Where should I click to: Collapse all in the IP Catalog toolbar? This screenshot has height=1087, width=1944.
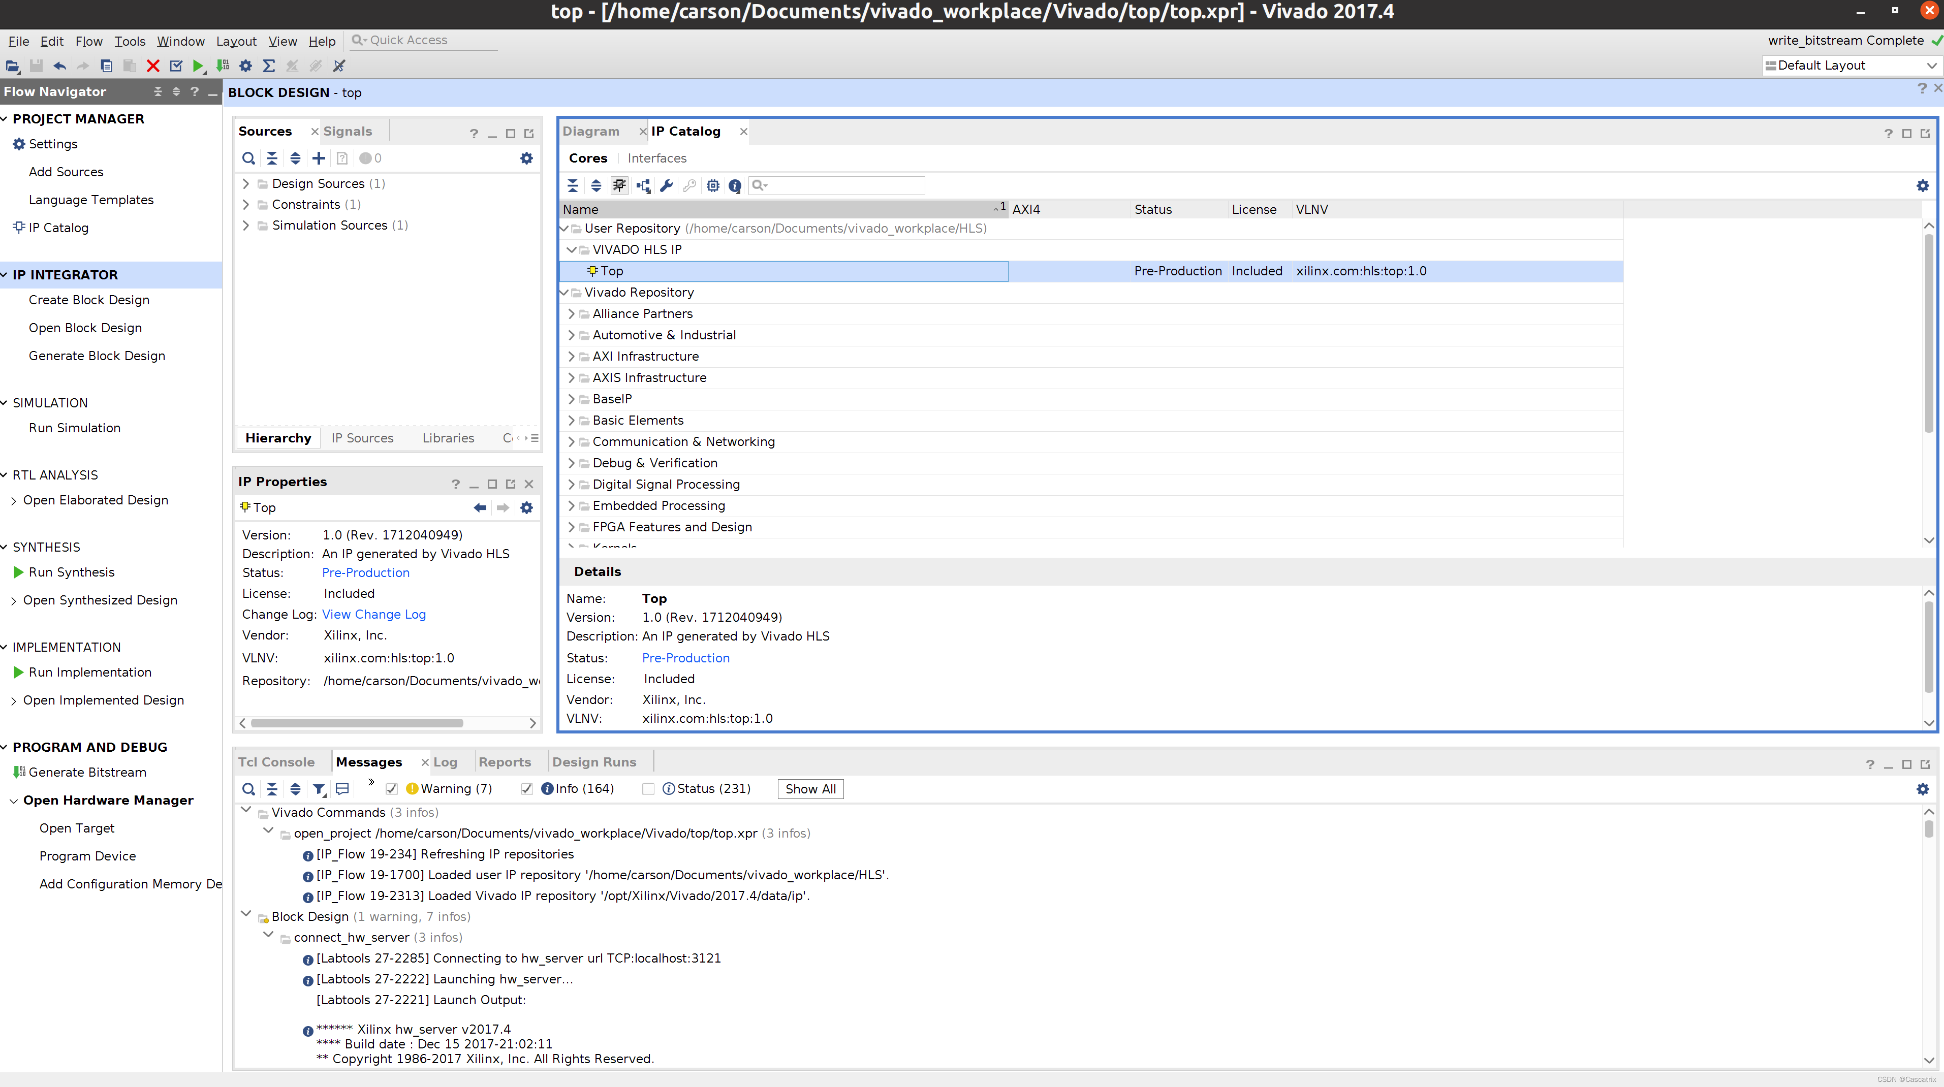click(x=573, y=185)
